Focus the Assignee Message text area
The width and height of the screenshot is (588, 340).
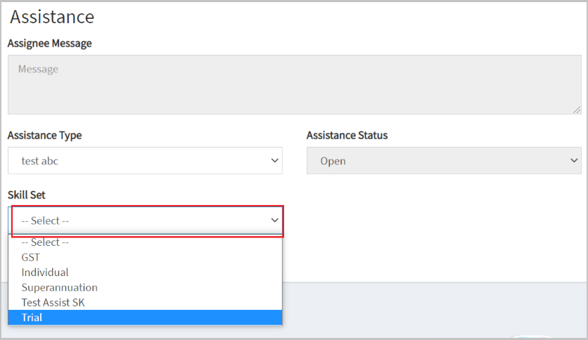pyautogui.click(x=295, y=84)
